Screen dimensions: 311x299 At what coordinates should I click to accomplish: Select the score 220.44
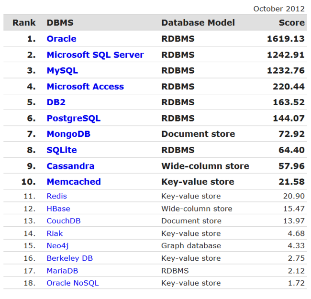coord(289,87)
